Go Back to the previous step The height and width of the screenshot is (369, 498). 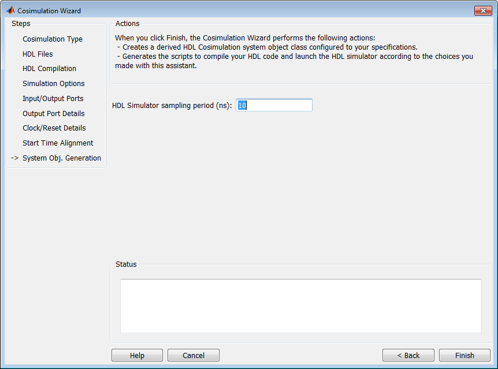point(408,355)
